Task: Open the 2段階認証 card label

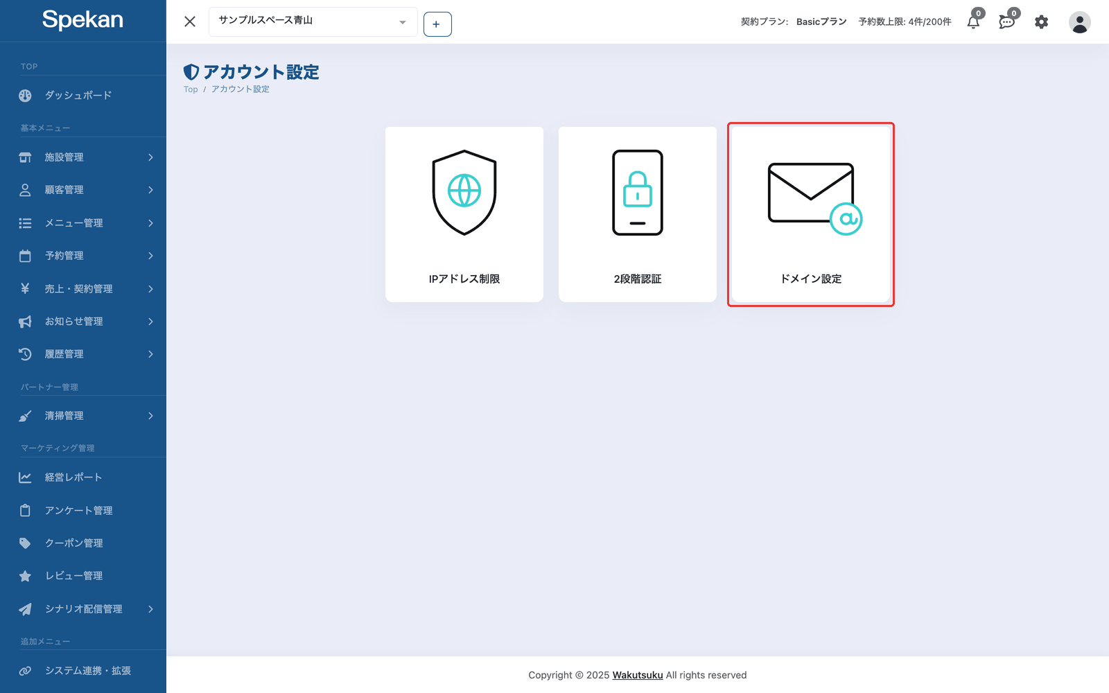Action: point(638,279)
